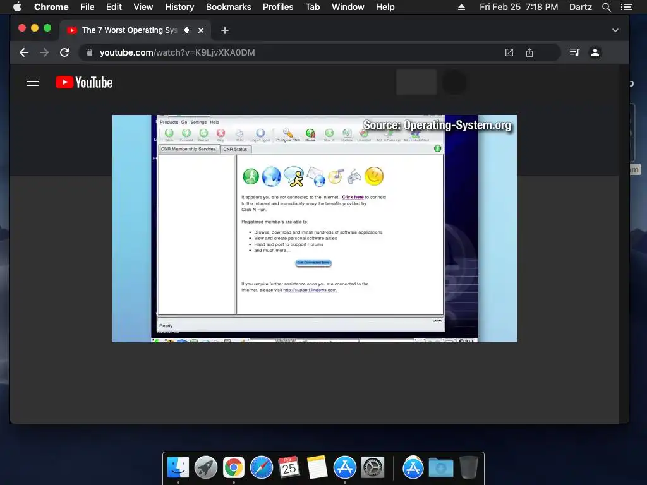Open the Edit menu
This screenshot has height=485, width=647.
pyautogui.click(x=114, y=7)
